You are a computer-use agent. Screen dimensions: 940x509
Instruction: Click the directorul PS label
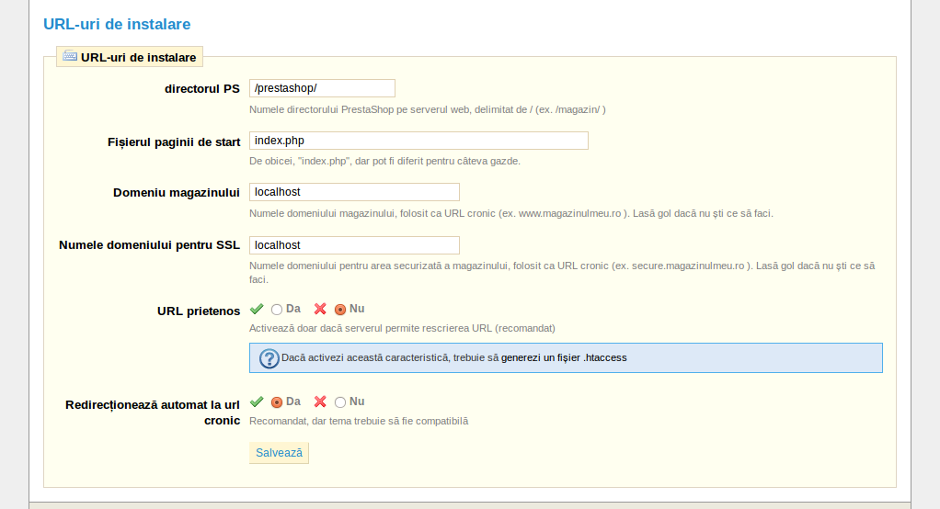202,88
